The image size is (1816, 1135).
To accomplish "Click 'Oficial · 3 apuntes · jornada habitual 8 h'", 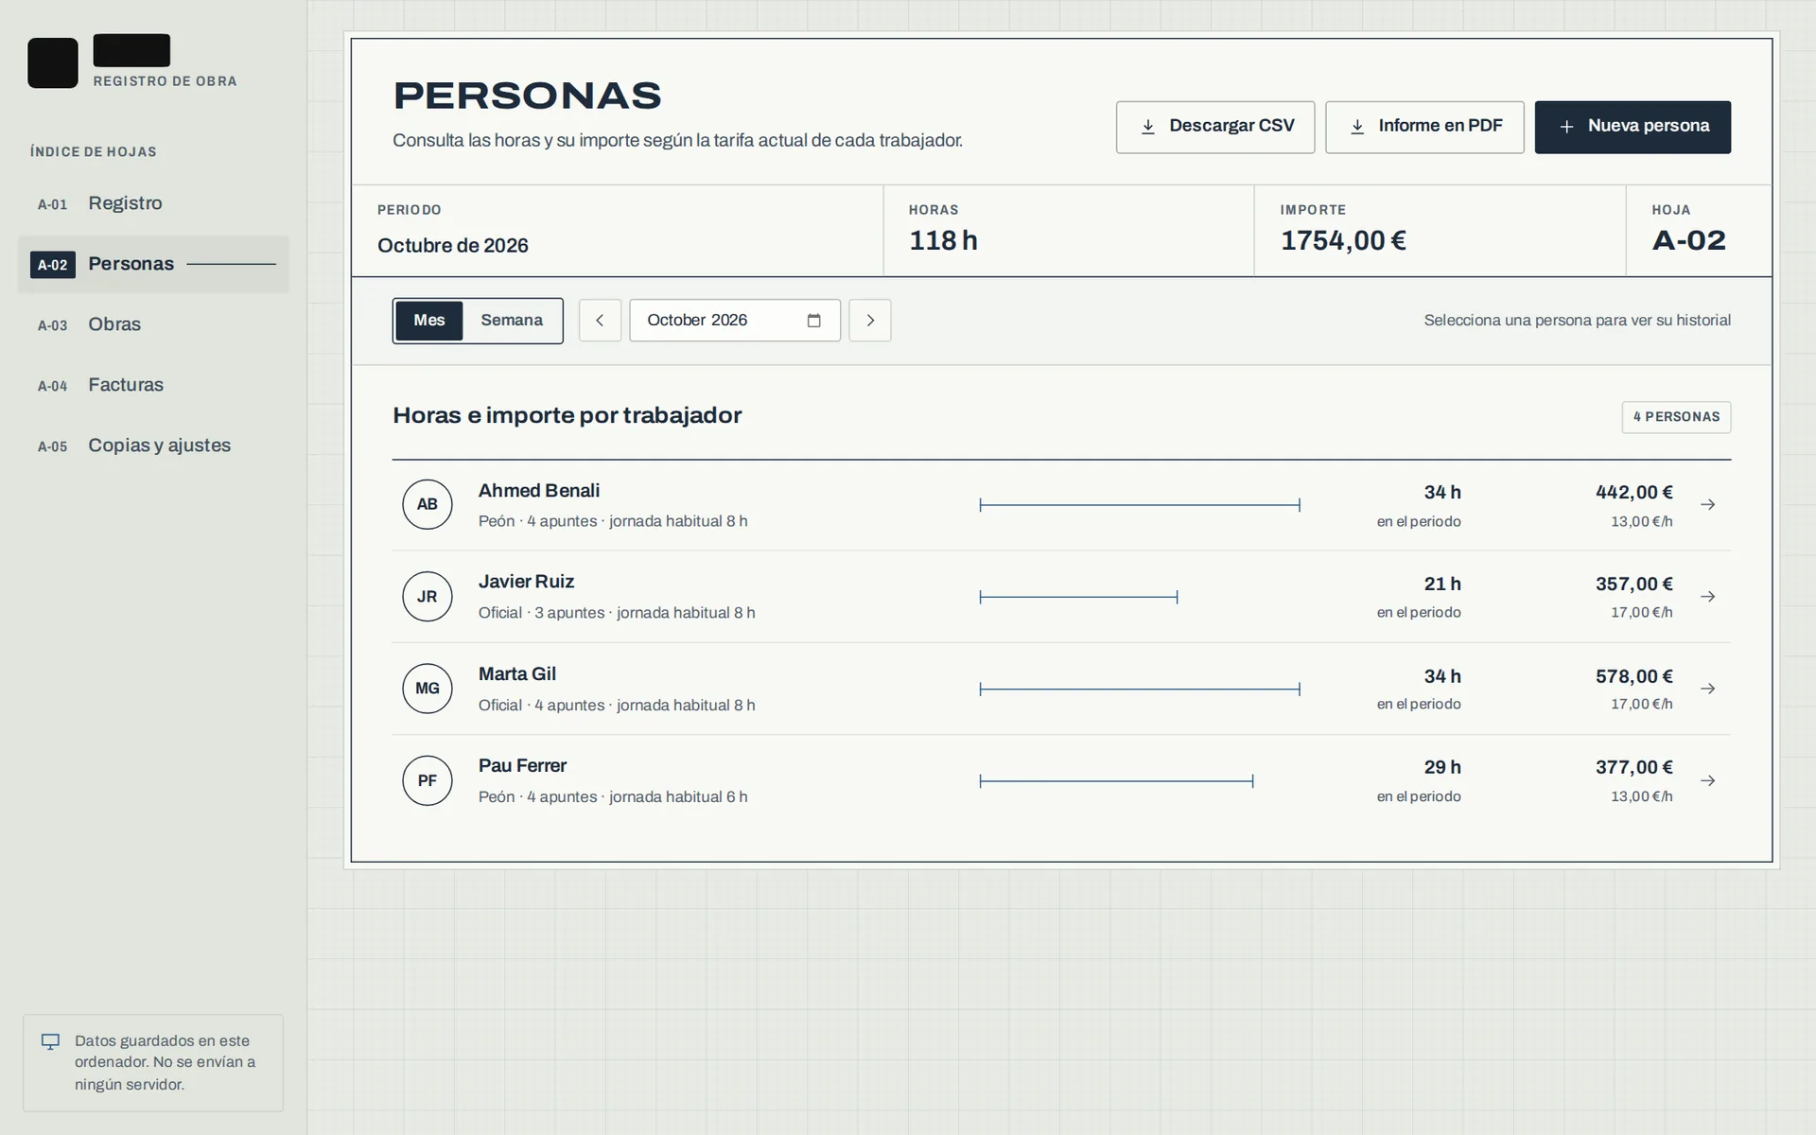I will pos(617,613).
